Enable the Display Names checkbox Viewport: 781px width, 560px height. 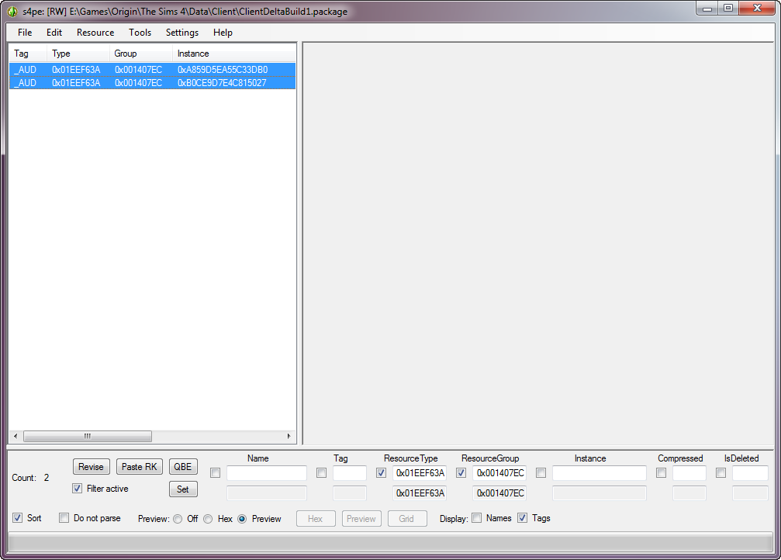coord(477,517)
